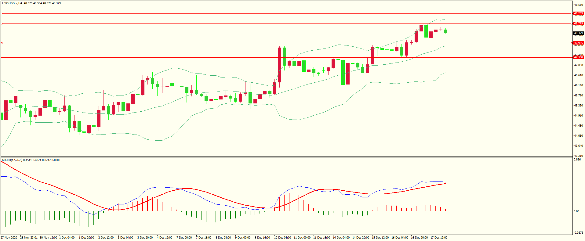Click the 3 Dec 04:00 time label
Viewport: 585px width, 241px height.
click(x=125, y=238)
